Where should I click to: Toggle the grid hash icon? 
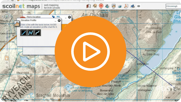pos(139,6)
